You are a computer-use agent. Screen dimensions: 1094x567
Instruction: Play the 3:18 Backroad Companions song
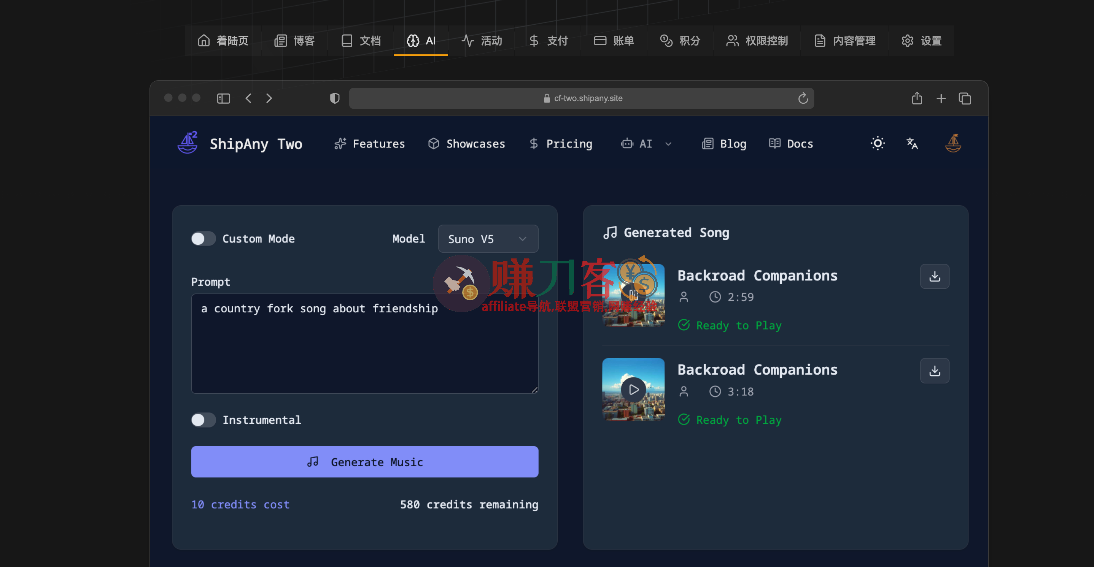[633, 390]
